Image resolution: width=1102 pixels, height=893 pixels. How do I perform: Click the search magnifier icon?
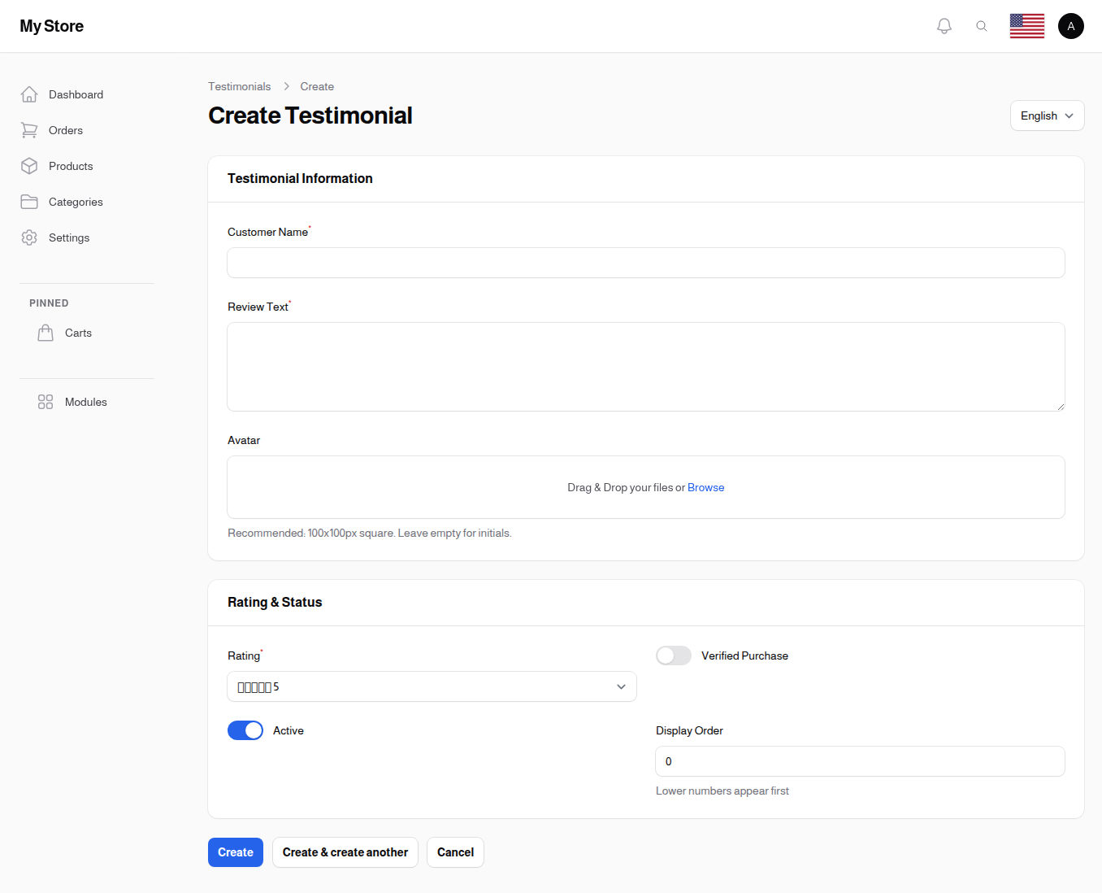(982, 26)
